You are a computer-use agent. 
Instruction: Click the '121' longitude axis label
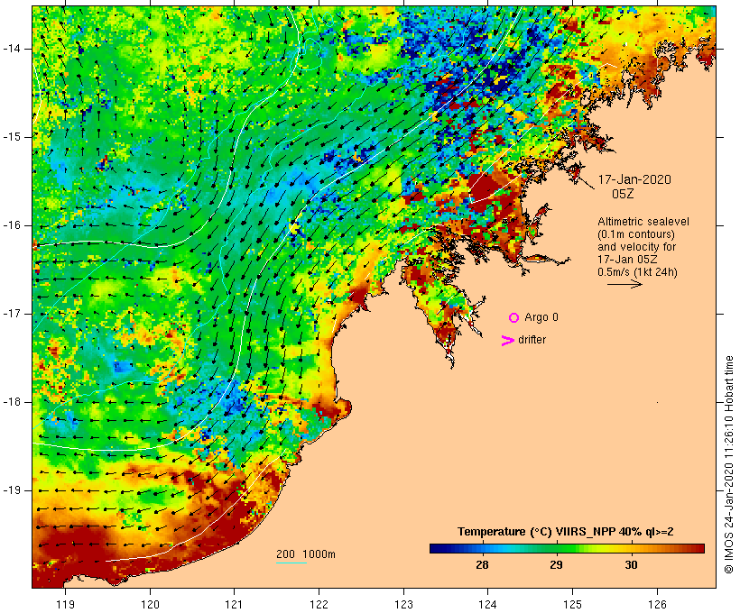point(234,604)
